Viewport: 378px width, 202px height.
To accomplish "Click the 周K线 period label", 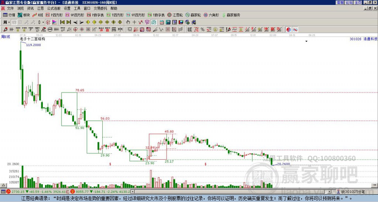I will point(6,36).
